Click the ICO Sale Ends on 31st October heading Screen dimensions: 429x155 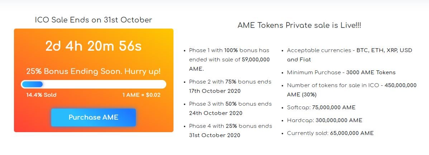(94, 20)
